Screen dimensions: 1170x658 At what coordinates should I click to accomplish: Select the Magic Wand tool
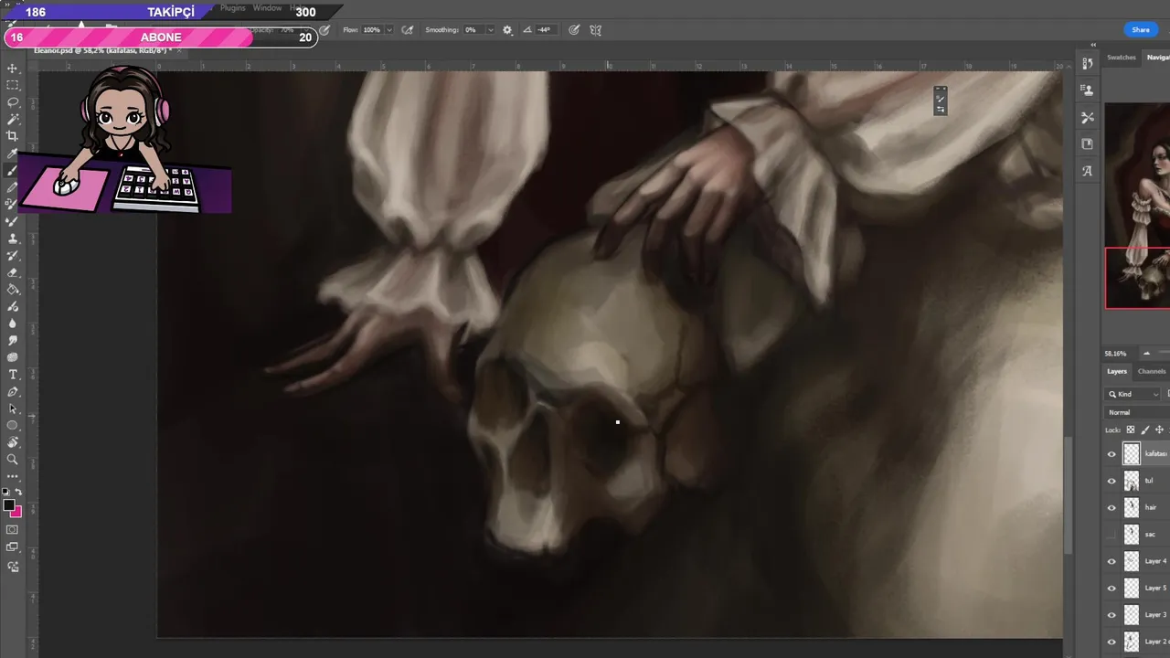(13, 119)
